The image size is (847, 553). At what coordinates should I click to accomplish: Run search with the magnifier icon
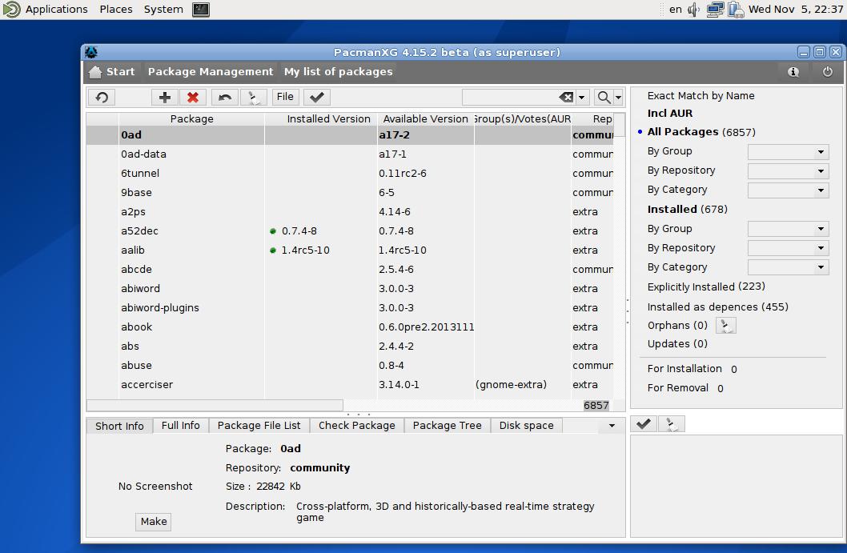click(x=604, y=97)
